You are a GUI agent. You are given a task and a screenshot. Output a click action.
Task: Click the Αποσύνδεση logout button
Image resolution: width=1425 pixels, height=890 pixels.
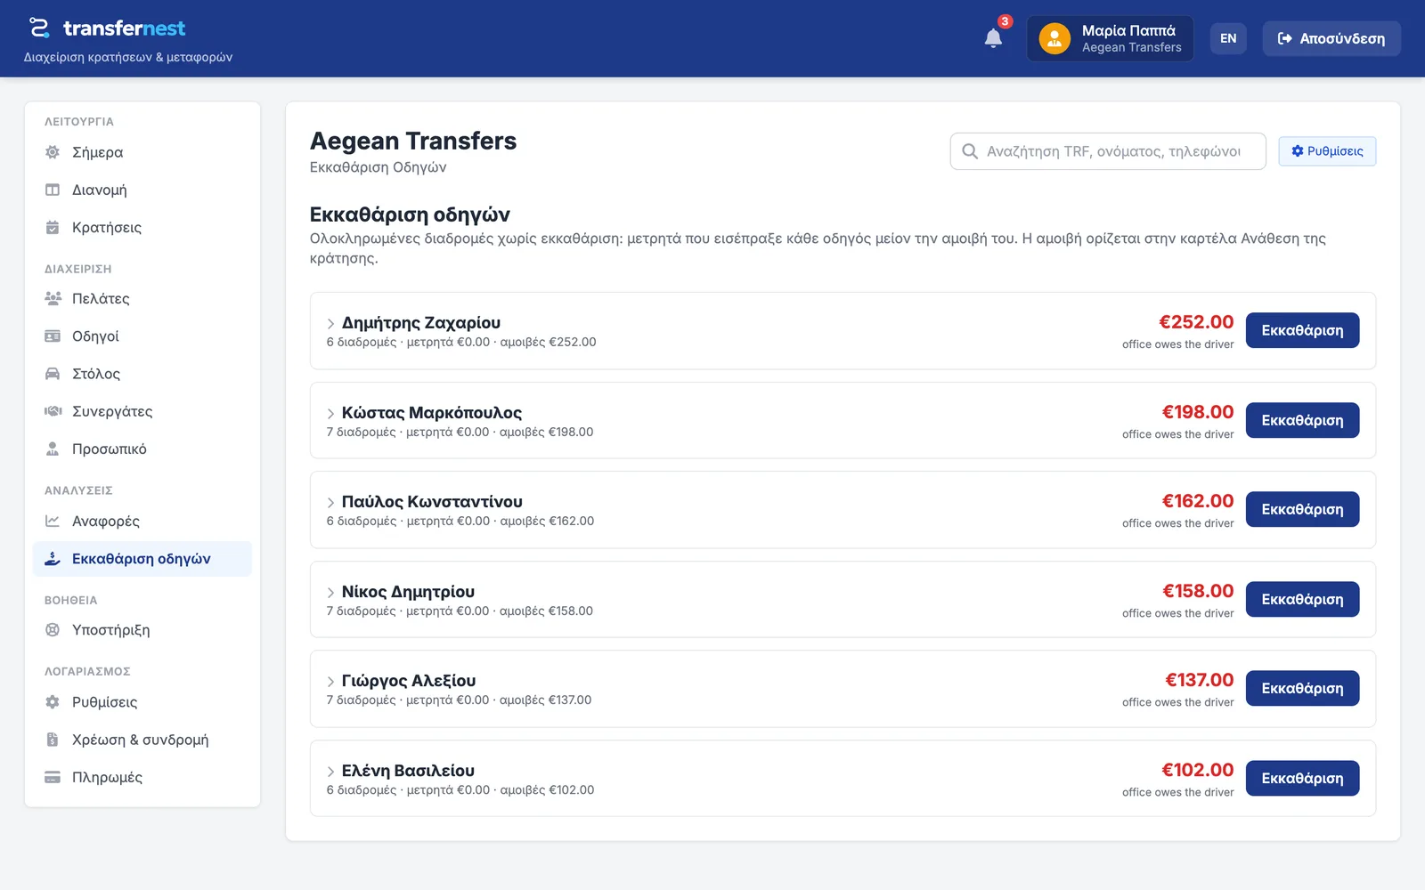[x=1331, y=38]
